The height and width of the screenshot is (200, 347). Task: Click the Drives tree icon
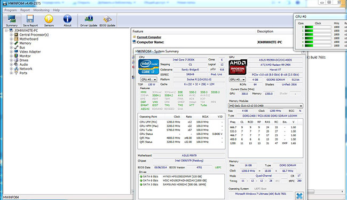(x=16, y=60)
